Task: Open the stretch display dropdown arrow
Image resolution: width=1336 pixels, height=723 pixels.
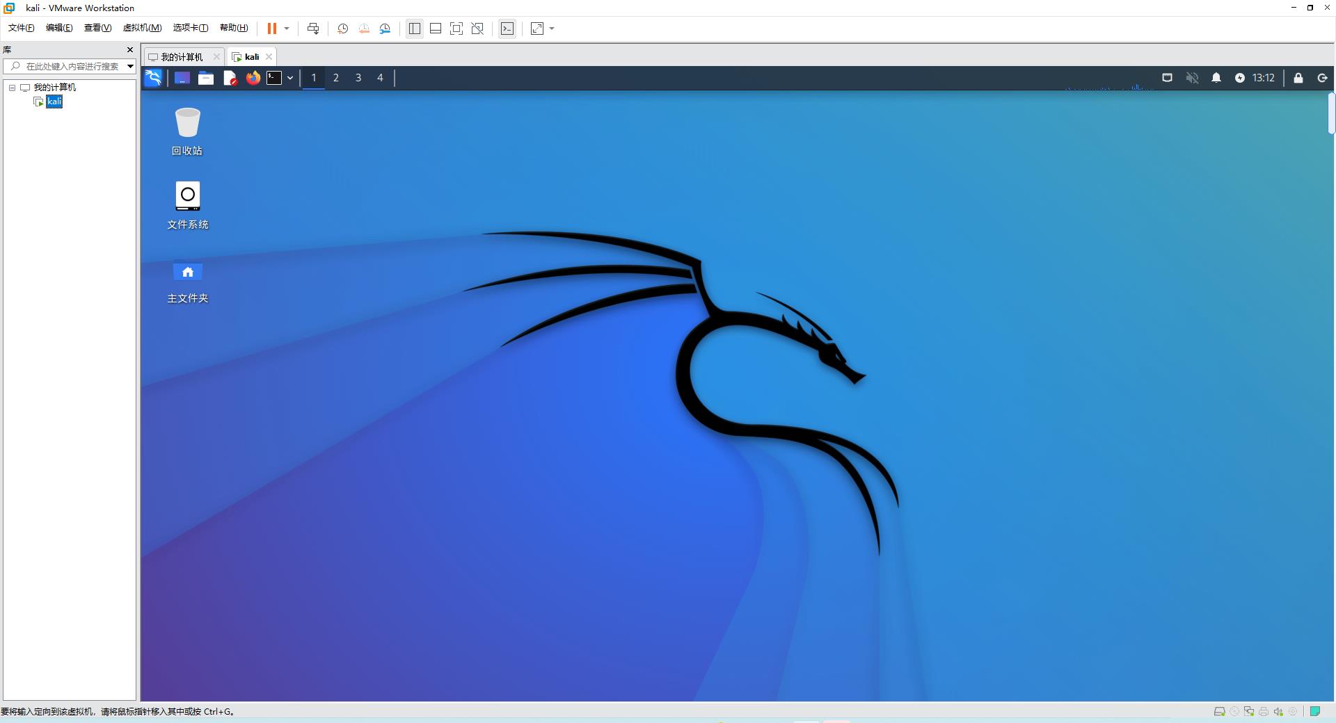Action: (x=552, y=29)
